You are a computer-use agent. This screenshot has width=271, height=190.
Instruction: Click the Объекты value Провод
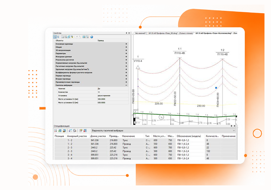point(113,40)
